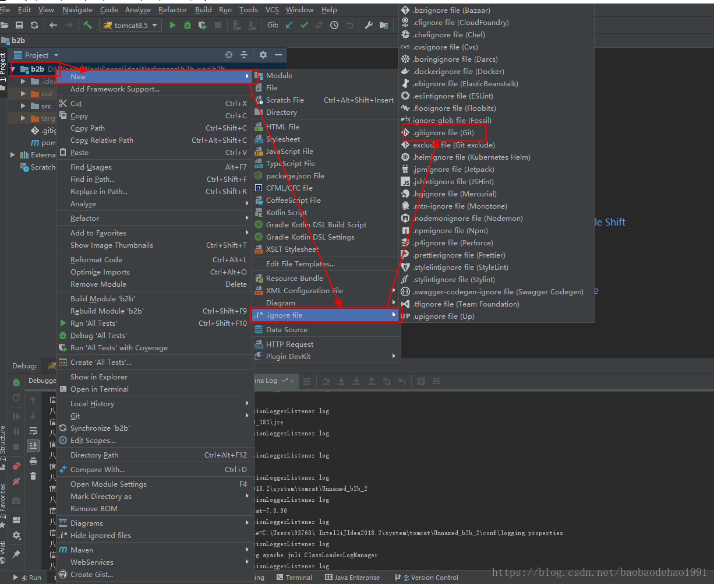Expand the Local History submenu
This screenshot has height=584, width=714.
point(154,403)
